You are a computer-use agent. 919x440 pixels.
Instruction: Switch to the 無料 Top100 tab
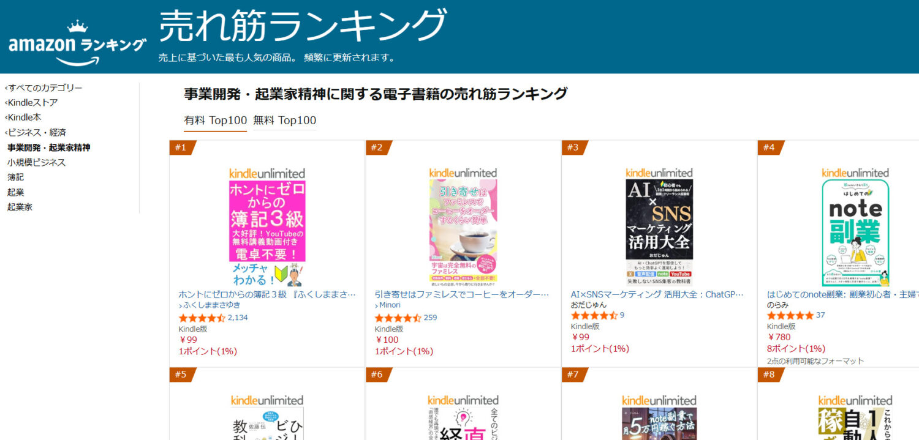pos(285,121)
